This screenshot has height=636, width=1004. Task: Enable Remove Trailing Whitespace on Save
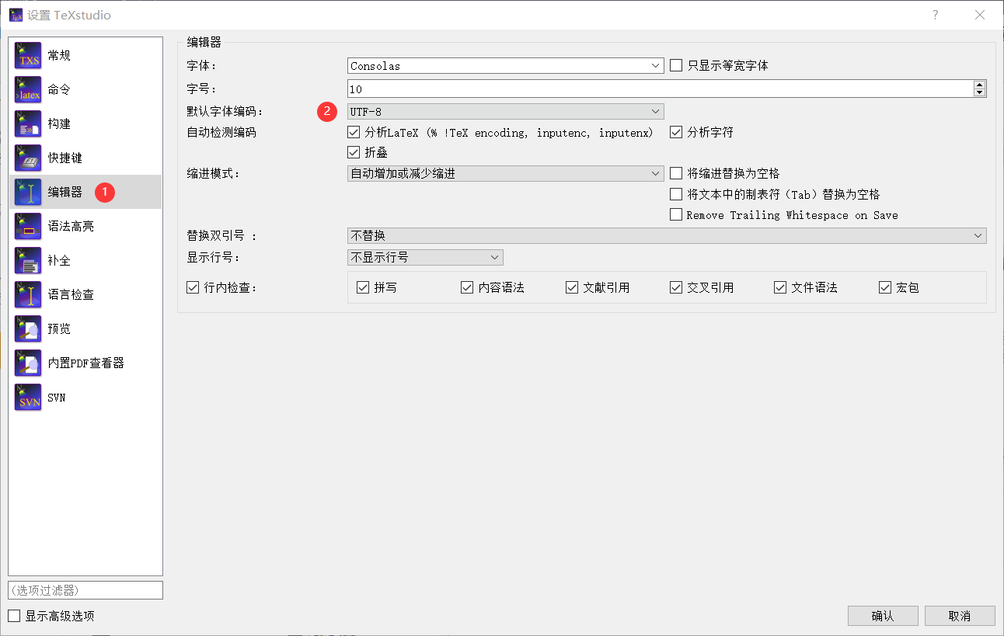point(676,215)
